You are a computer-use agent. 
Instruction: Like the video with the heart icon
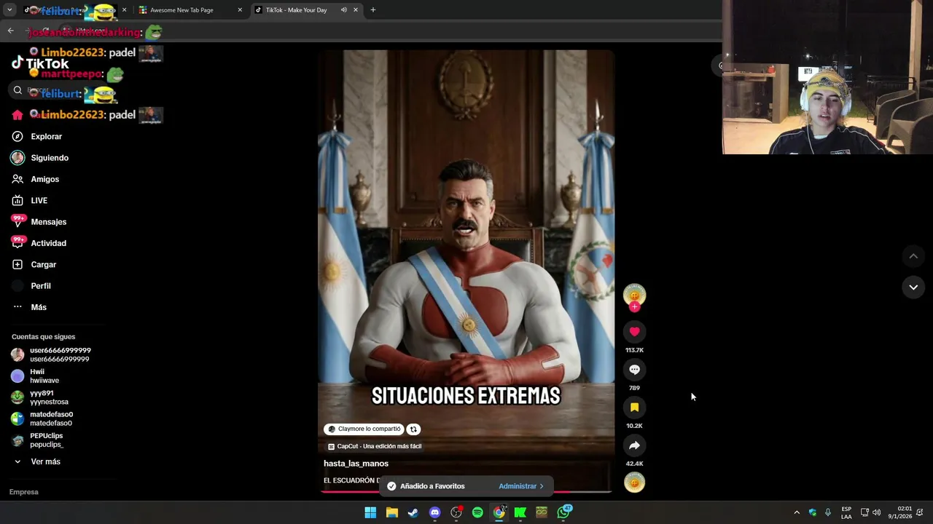[634, 332]
